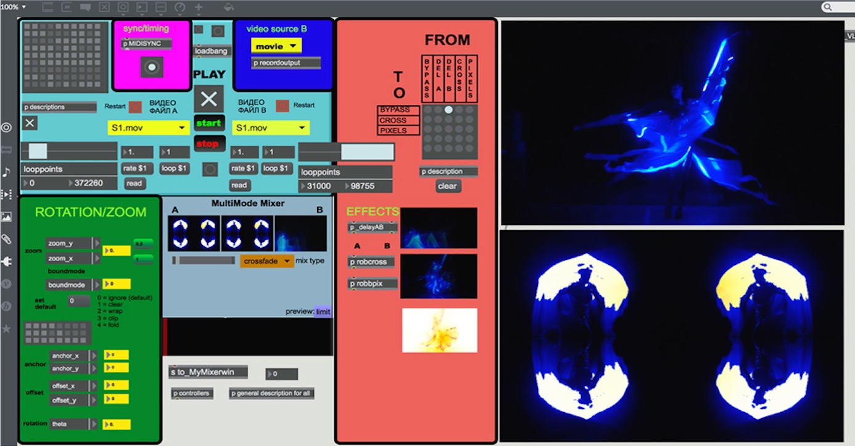The height and width of the screenshot is (446, 855).
Task: Click the comment bubble icon in top toolbar
Action: pyautogui.click(x=85, y=7)
